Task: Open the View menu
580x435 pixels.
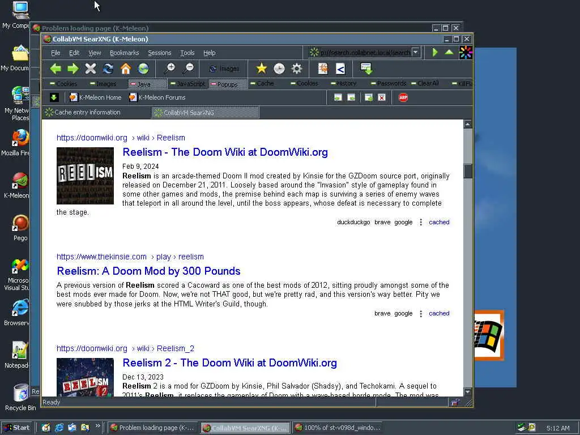Action: click(95, 53)
